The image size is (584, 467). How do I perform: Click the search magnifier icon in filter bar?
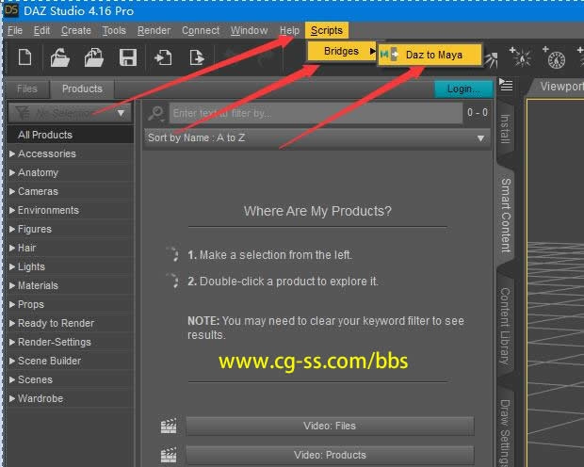point(156,113)
